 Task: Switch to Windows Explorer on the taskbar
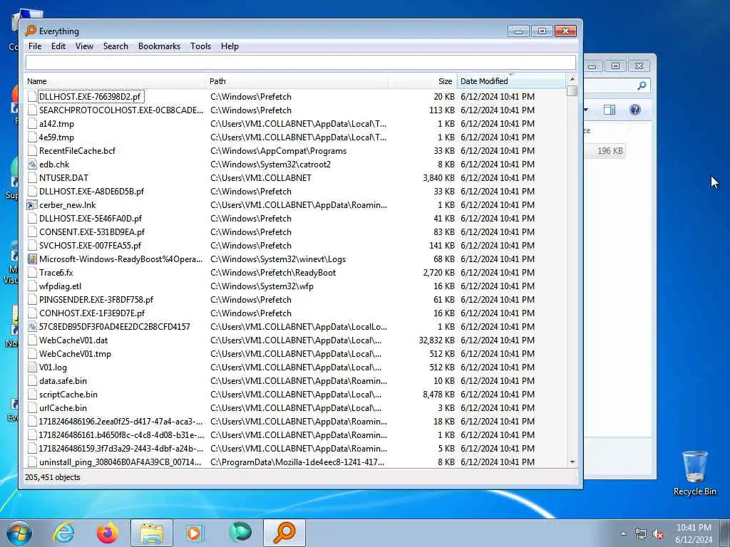[x=152, y=533]
